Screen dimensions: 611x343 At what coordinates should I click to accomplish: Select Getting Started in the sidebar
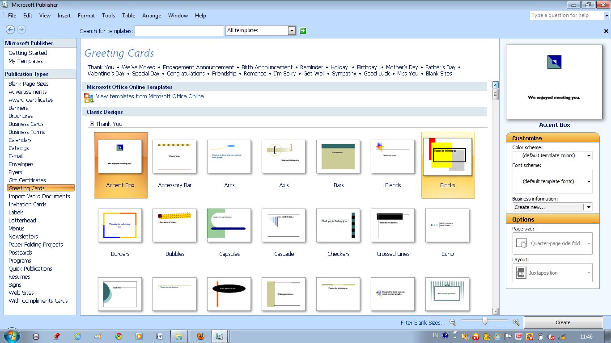[28, 53]
